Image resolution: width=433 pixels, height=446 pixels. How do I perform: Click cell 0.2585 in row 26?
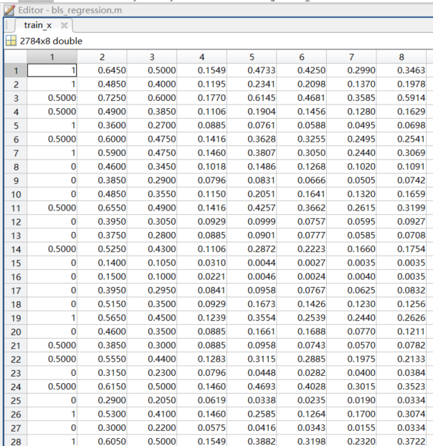(x=252, y=414)
